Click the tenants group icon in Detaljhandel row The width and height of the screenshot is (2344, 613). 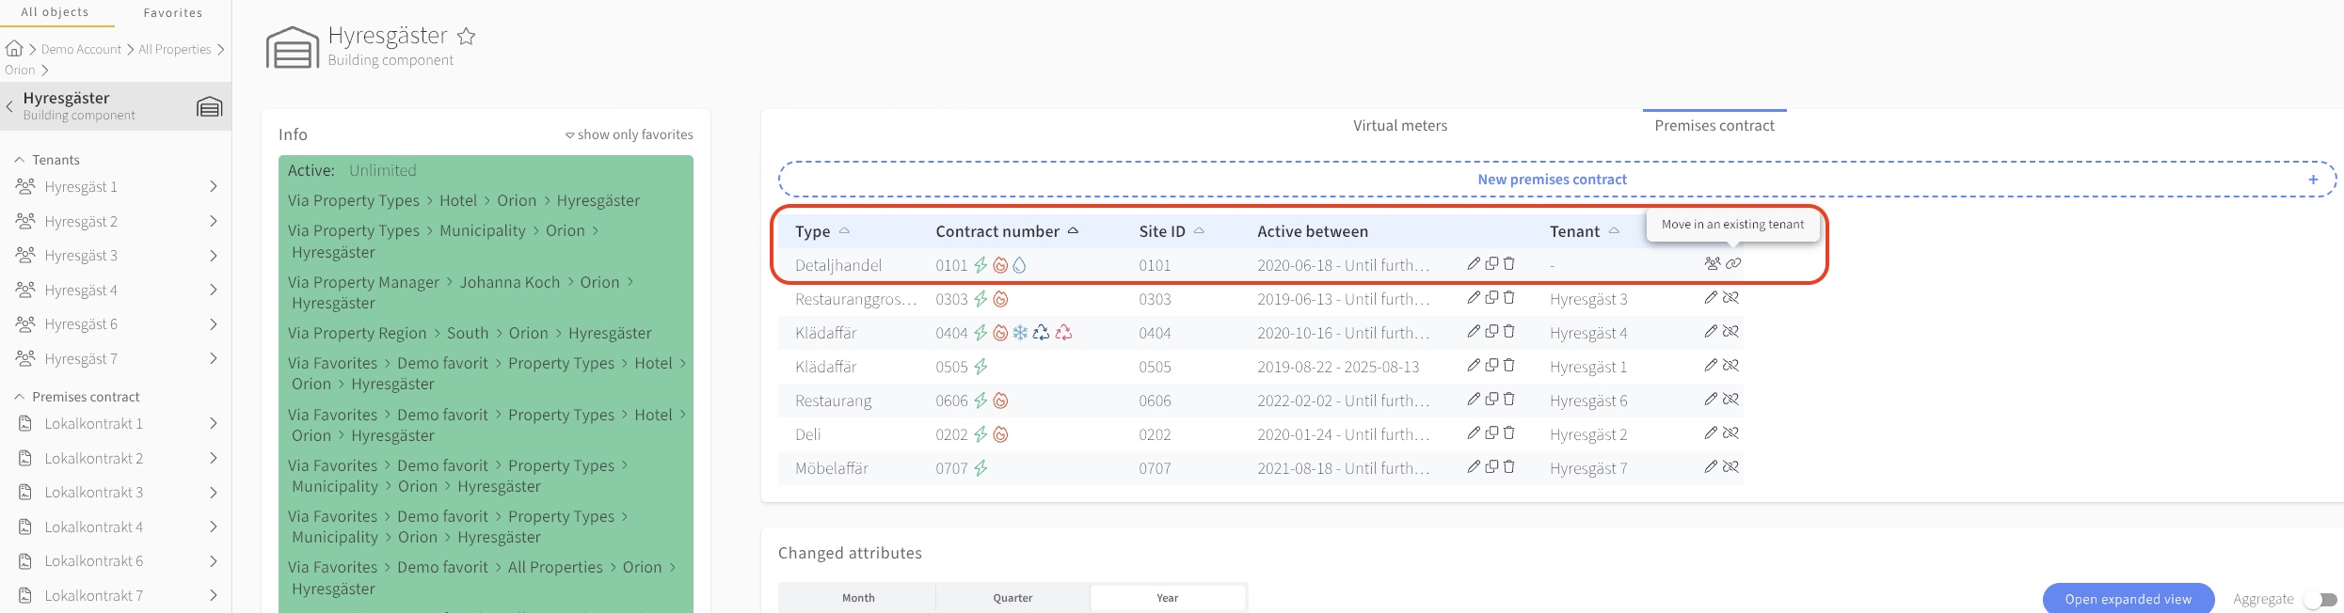pos(1713,264)
